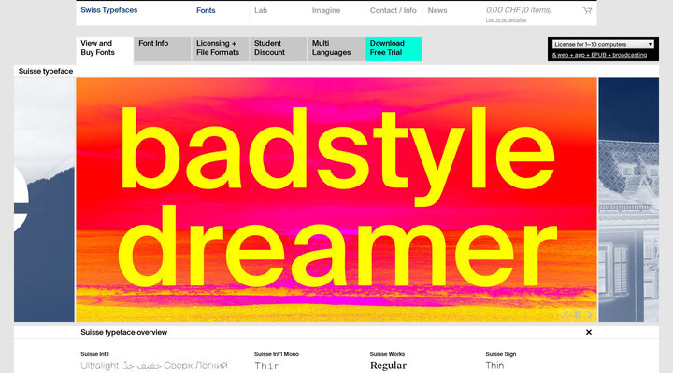Click Log in or register link
This screenshot has width=673, height=373.
pos(506,20)
